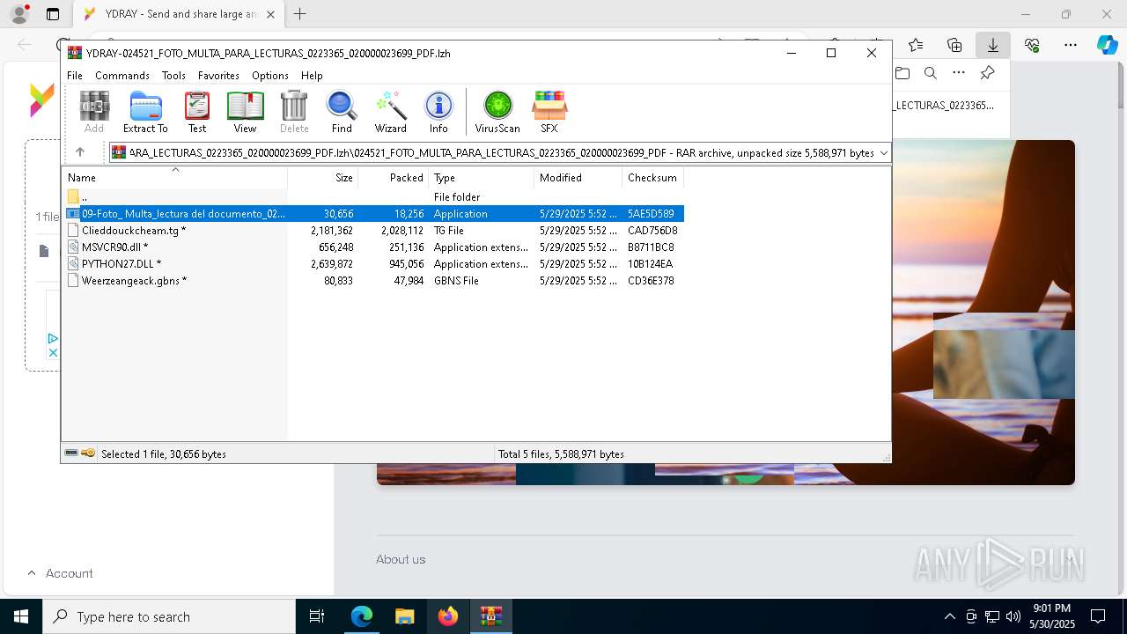Open File Explorer from the taskbar
This screenshot has height=634, width=1127.
[x=405, y=616]
